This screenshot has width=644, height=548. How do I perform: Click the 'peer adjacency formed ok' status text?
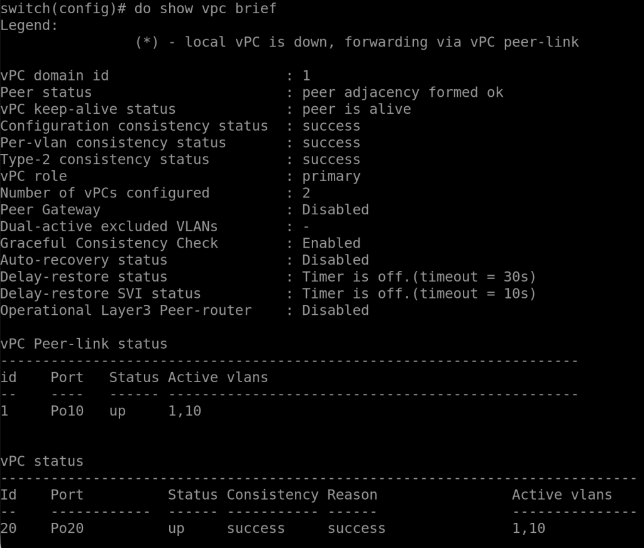click(x=402, y=92)
